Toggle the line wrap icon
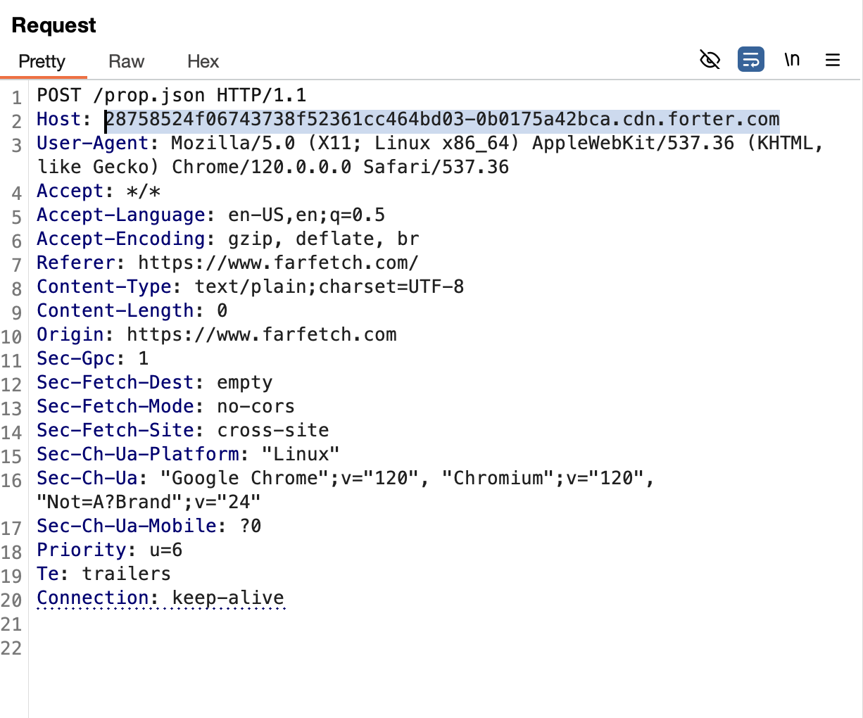Screen dimensions: 863x718 (750, 60)
